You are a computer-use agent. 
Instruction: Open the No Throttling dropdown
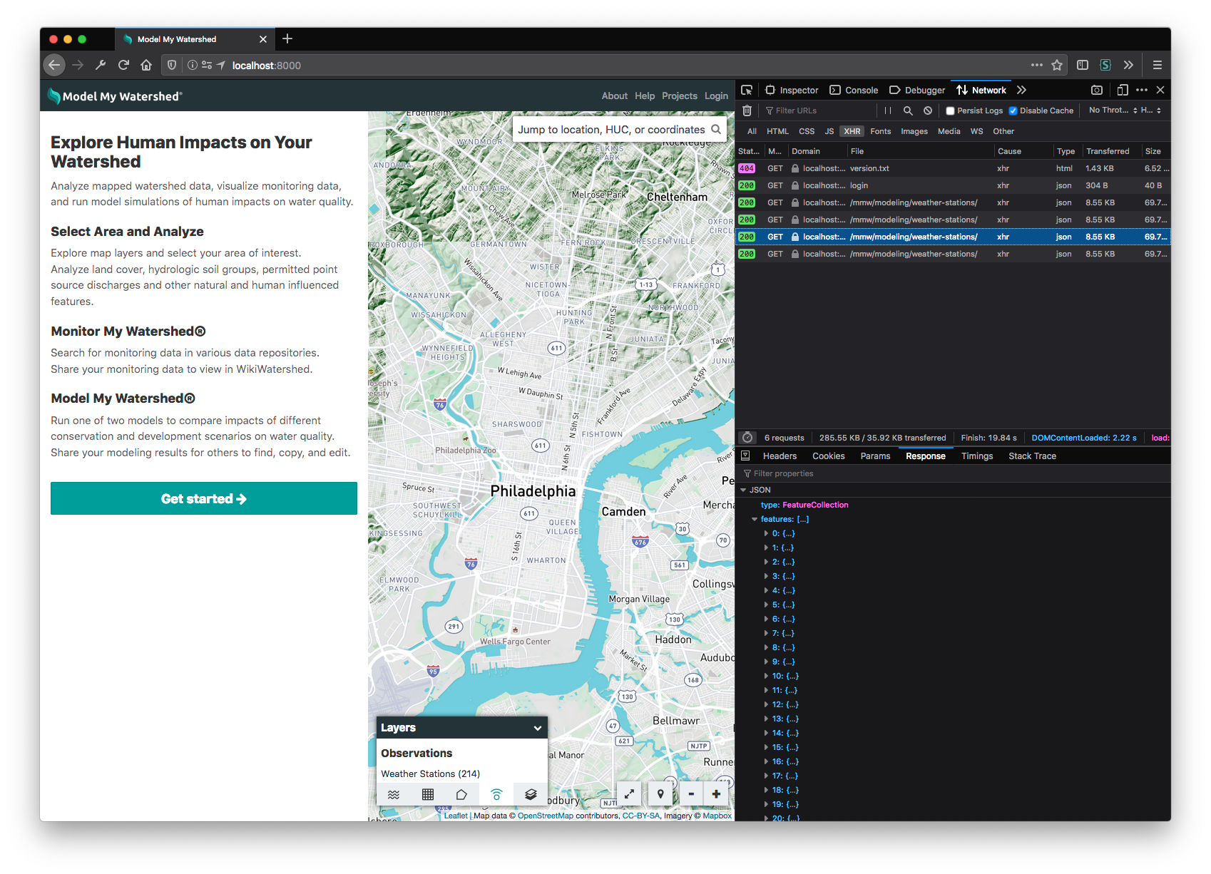click(x=1113, y=110)
